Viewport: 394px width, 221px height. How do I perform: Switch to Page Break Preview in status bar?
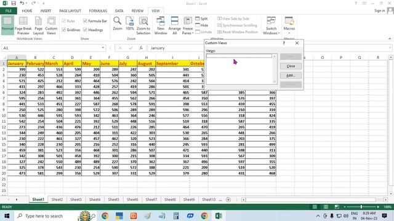point(337,207)
